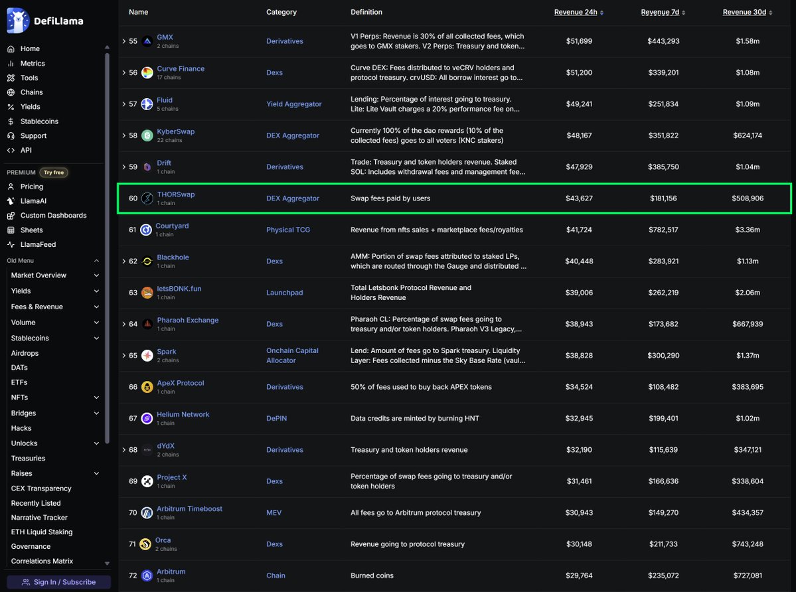Open the Hacks menu item
Viewport: 796px width, 592px height.
pyautogui.click(x=21, y=428)
